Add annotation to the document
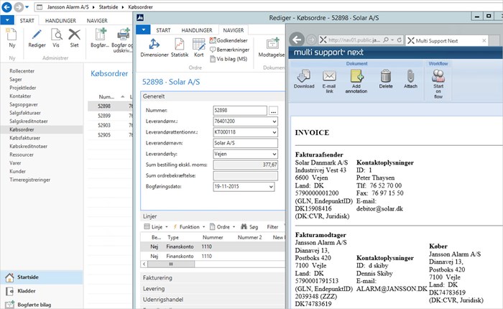 pyautogui.click(x=356, y=76)
